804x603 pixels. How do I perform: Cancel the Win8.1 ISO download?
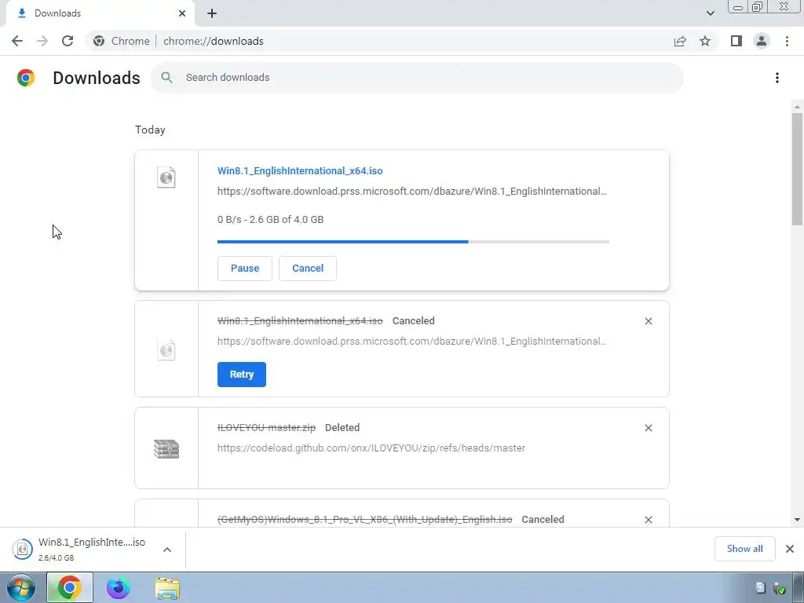[x=308, y=269]
